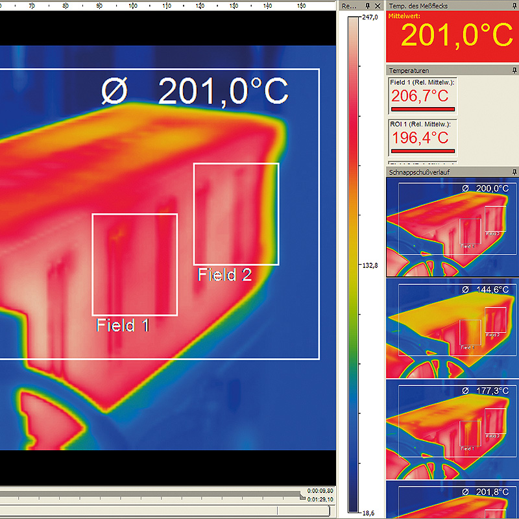Viewport: 519px width, 519px height.
Task: Click the current time '0:00:09,80'
Action: pos(320,491)
